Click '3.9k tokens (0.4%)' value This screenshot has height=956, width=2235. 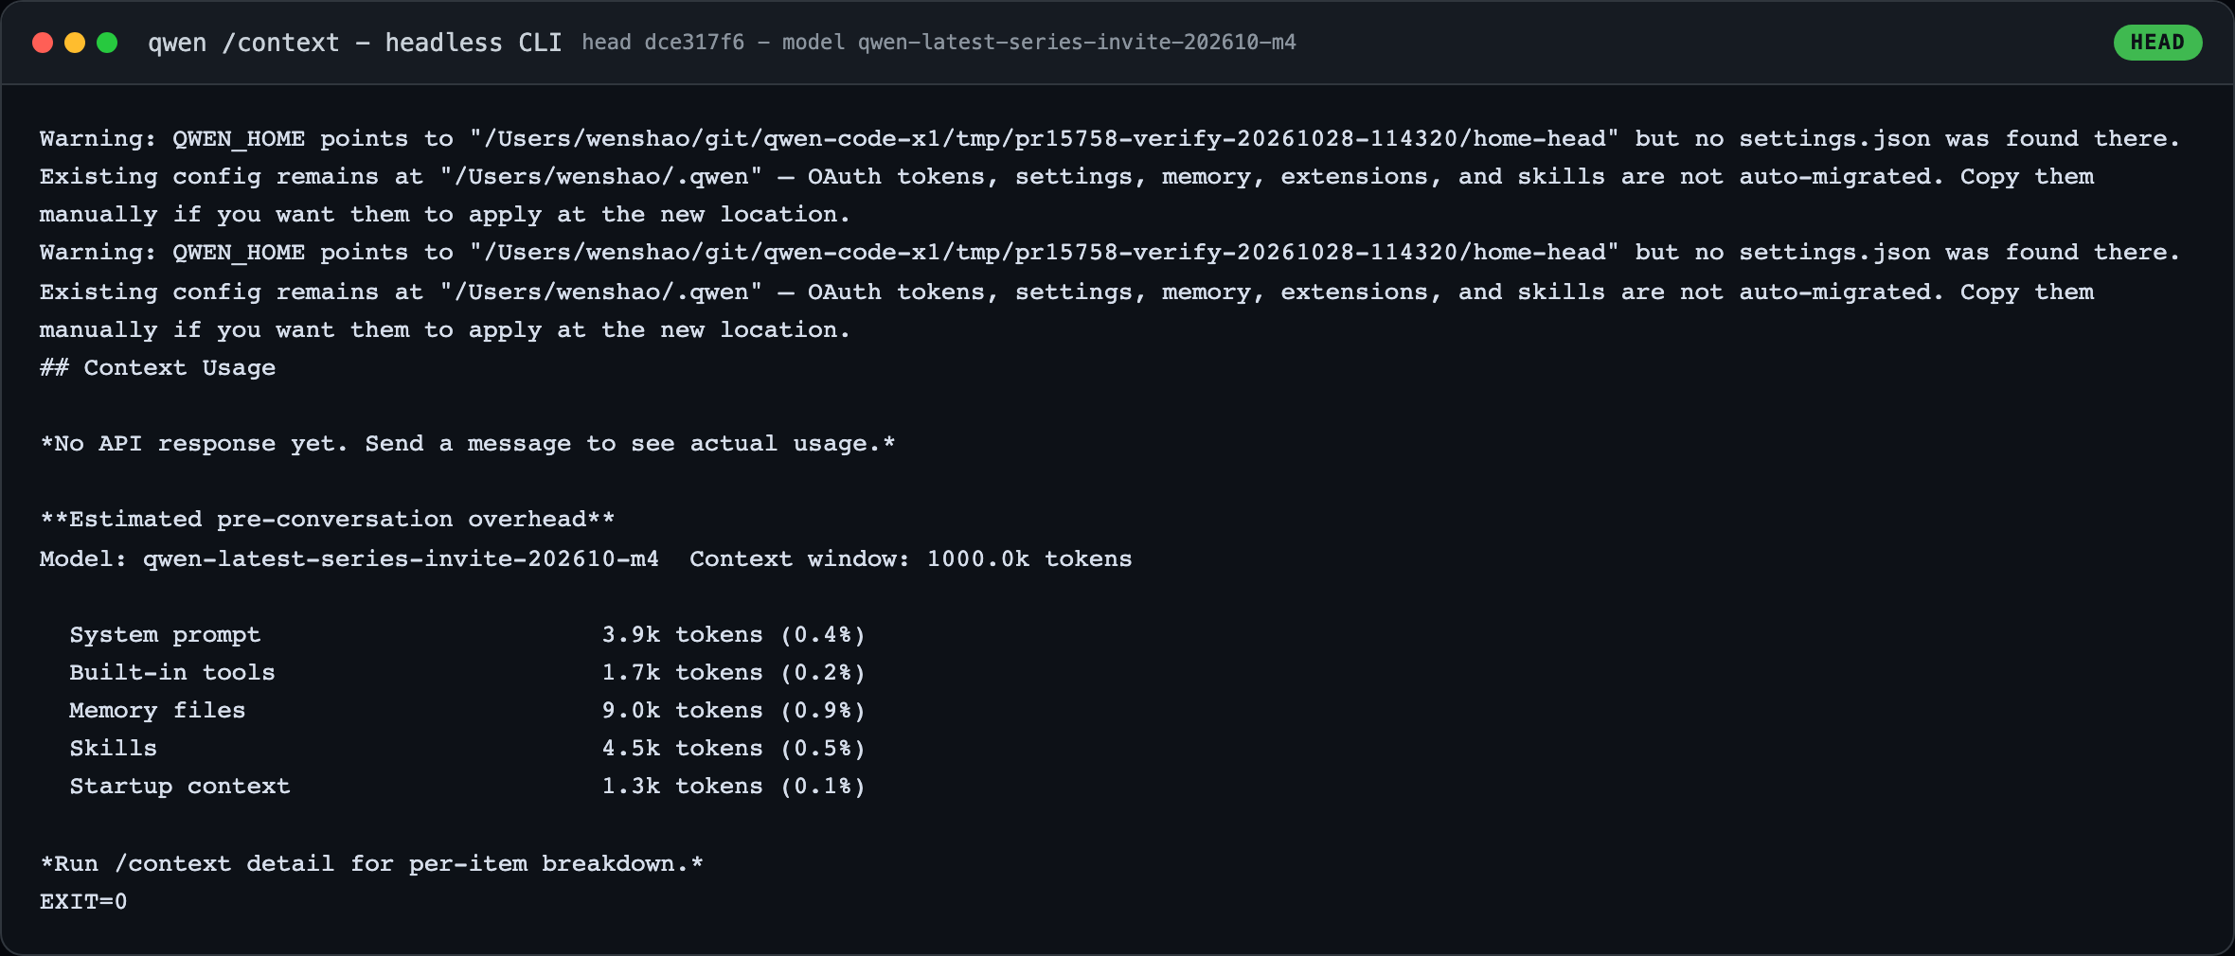(734, 635)
